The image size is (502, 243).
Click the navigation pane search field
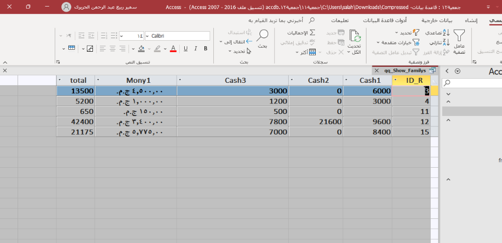click(472, 83)
